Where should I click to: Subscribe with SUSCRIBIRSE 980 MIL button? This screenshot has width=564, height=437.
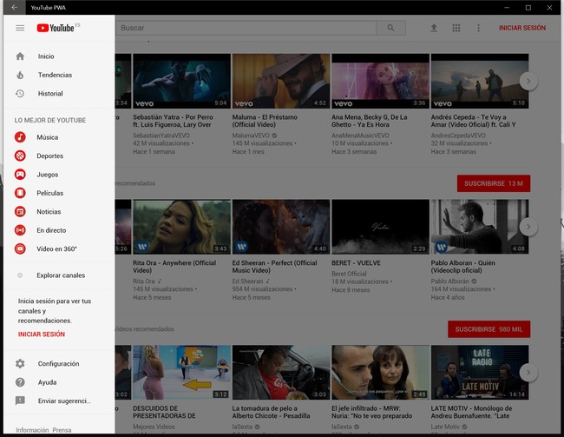[489, 329]
